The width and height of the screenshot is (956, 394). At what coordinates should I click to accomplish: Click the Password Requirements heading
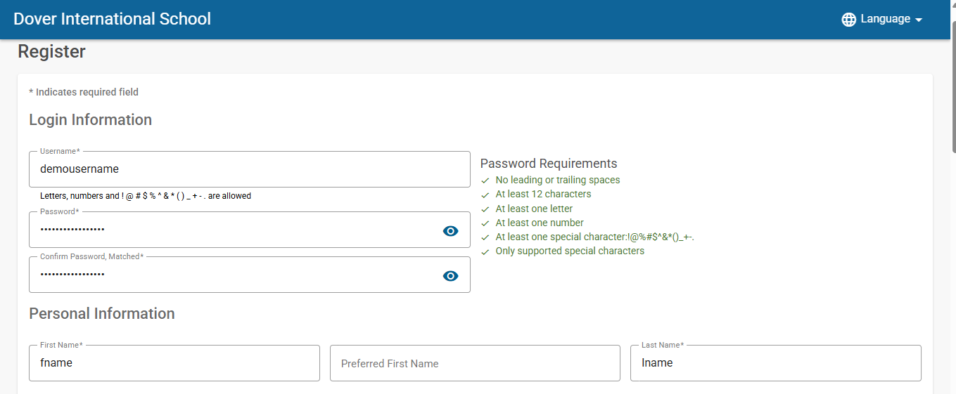(549, 164)
